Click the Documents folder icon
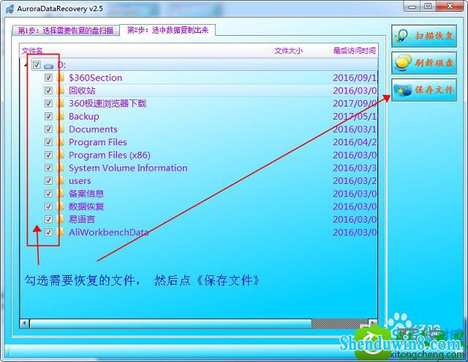 tap(60, 129)
